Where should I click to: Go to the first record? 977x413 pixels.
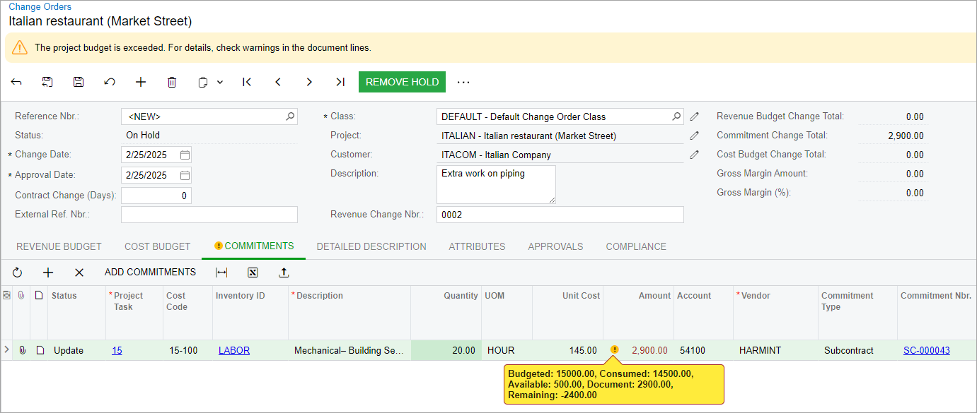pyautogui.click(x=247, y=82)
